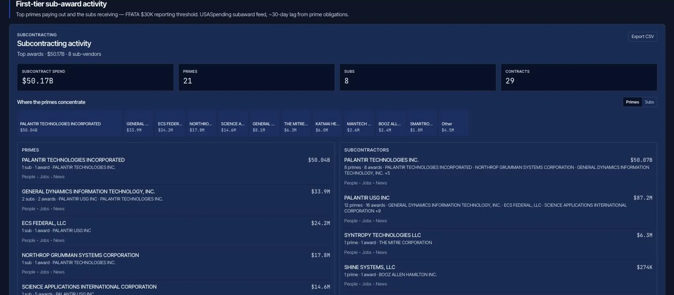674x295 pixels.
Task: Select the MITRE treemap block
Action: click(x=296, y=123)
